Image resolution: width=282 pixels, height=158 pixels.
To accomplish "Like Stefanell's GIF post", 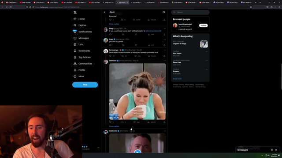I will click(134, 122).
